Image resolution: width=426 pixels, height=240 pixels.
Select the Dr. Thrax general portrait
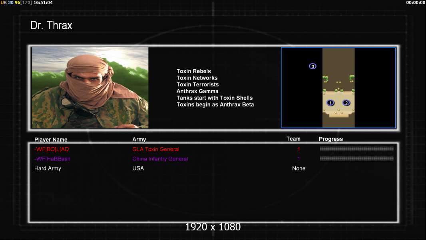click(x=90, y=88)
